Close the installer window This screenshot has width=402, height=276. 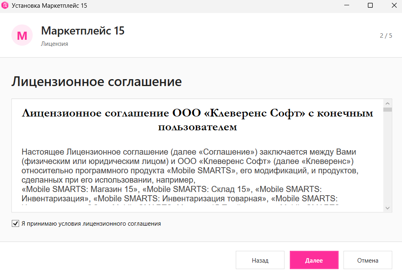394,5
